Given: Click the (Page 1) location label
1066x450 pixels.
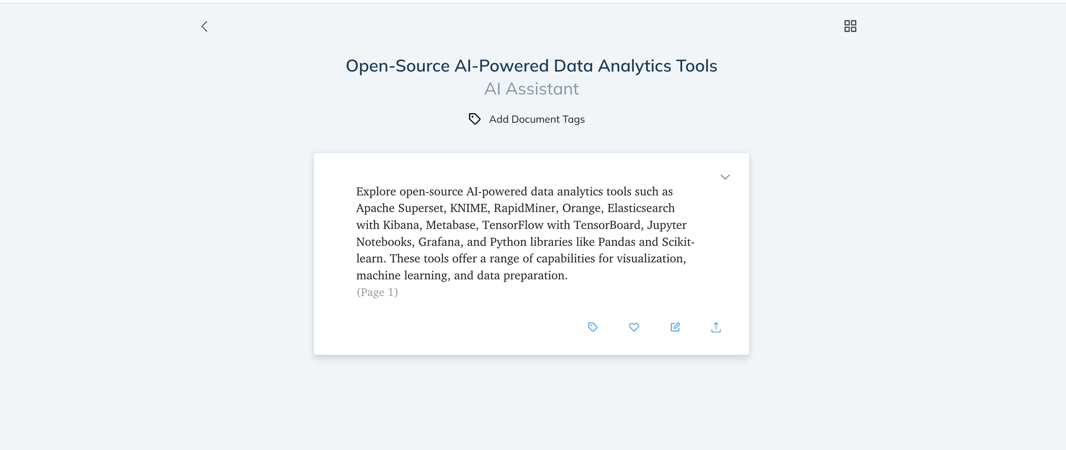Looking at the screenshot, I should [x=377, y=292].
